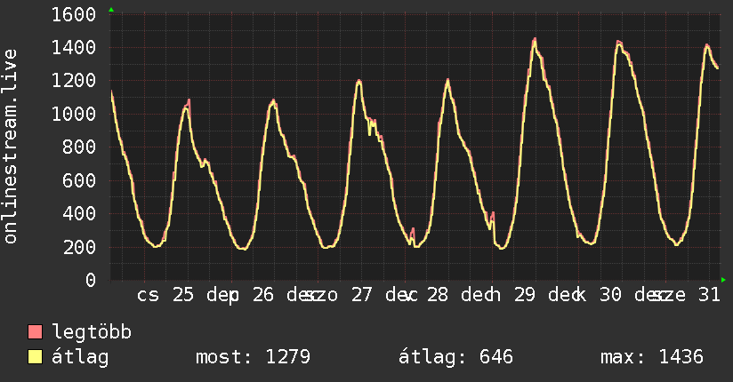
Task: Click the 400 y-axis label
Action: [79, 213]
